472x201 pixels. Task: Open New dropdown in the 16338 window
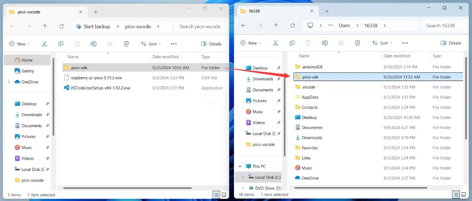[x=250, y=43]
